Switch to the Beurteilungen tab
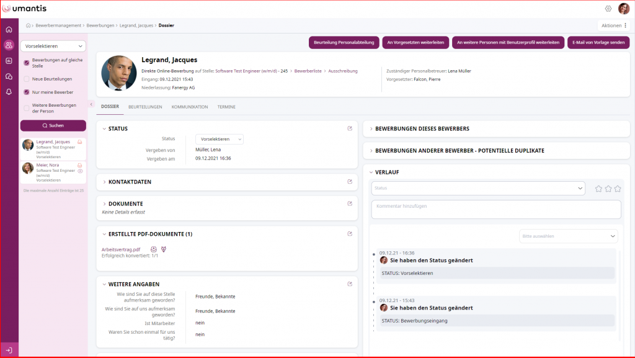The image size is (635, 358). point(145,107)
